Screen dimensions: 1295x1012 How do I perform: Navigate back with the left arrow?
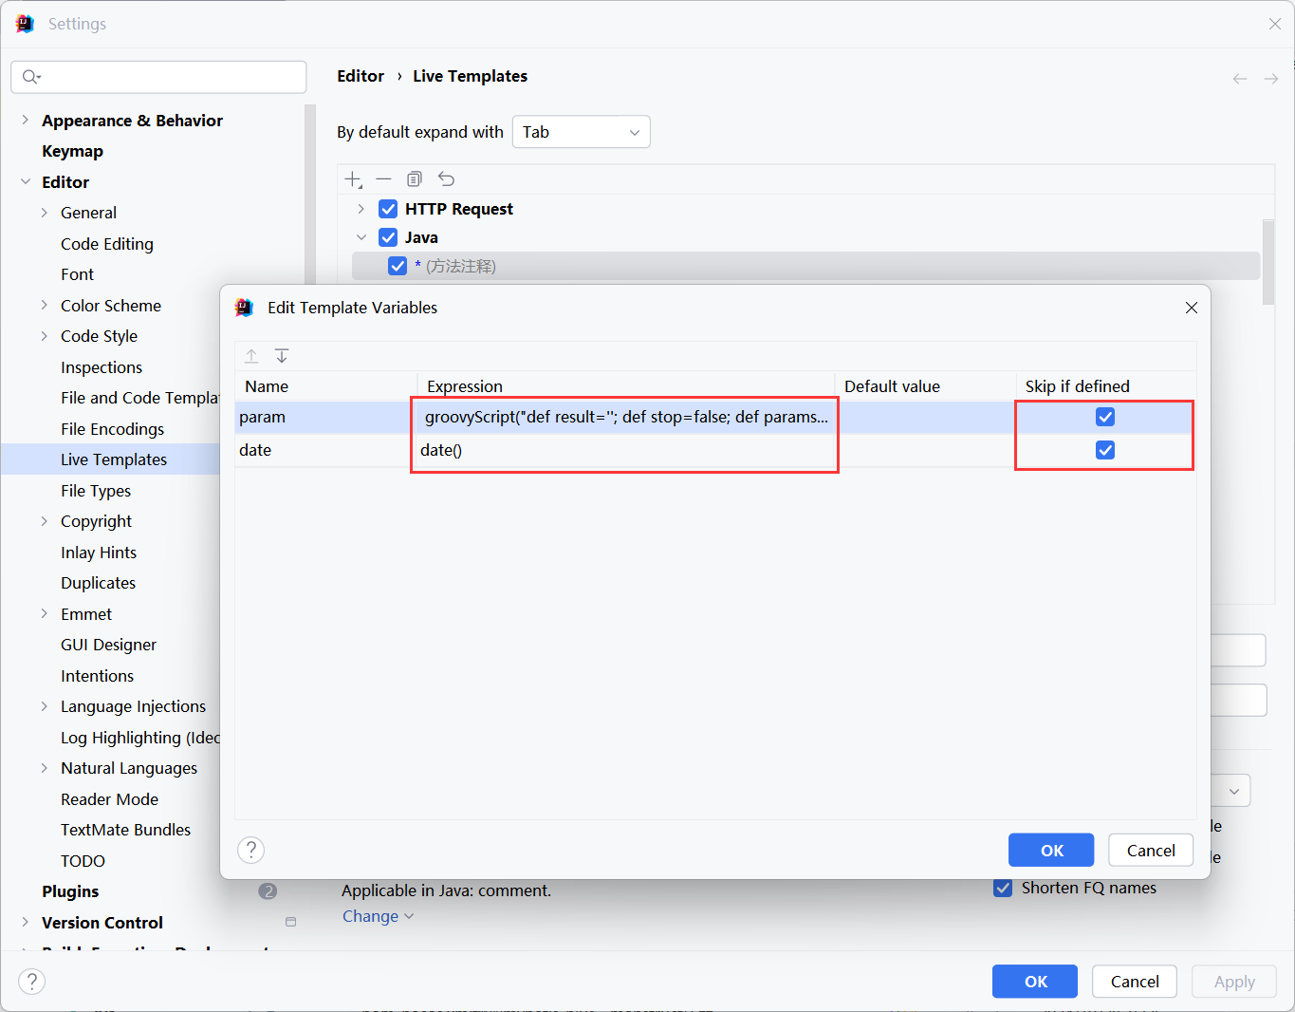[x=1240, y=79]
